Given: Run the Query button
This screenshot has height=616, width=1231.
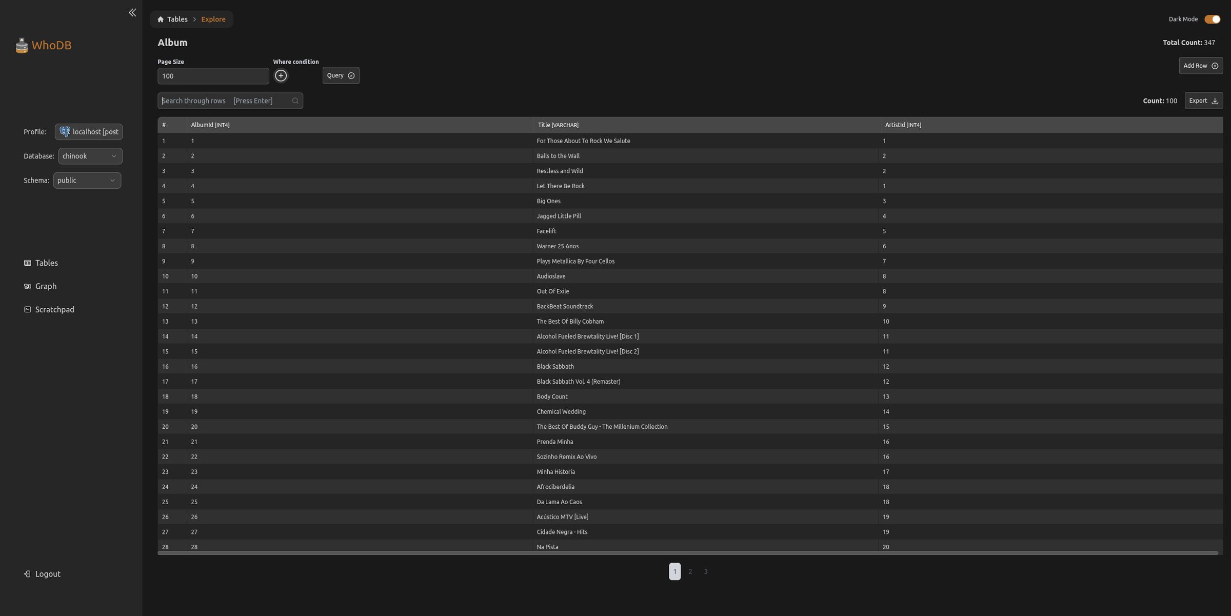Looking at the screenshot, I should click(x=340, y=75).
